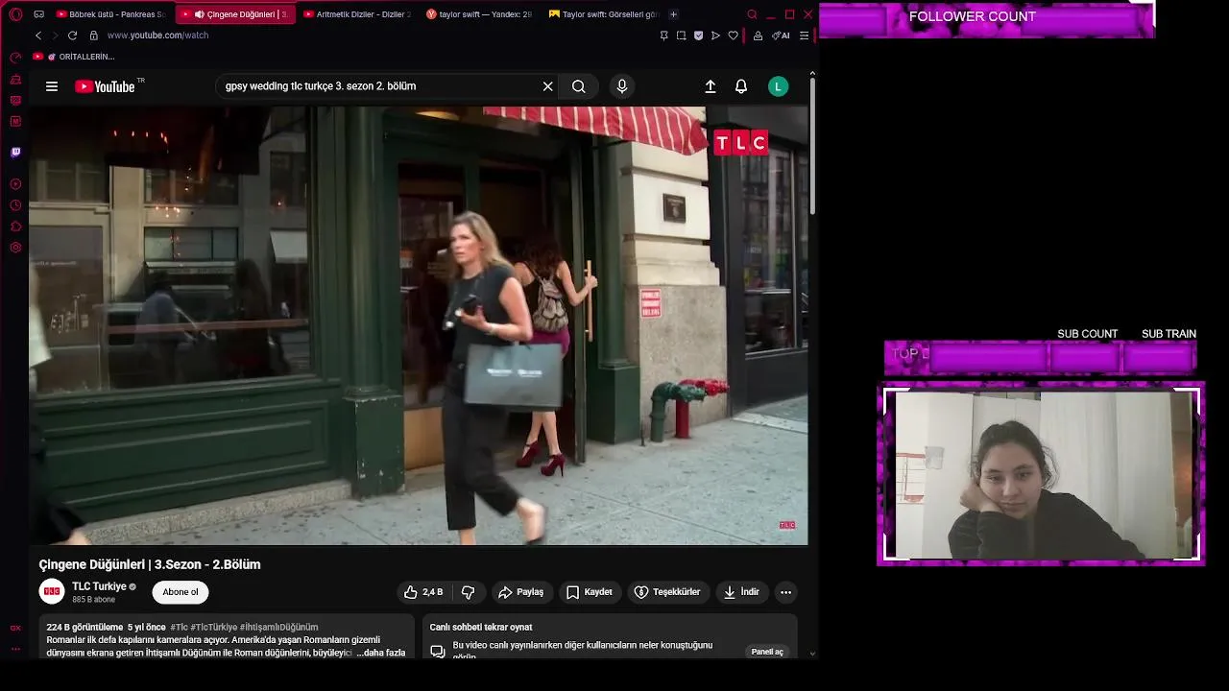Screen dimensions: 1229x691
Task: Click the #İhtişamlıDüğünüm hashtag
Action: [278, 627]
